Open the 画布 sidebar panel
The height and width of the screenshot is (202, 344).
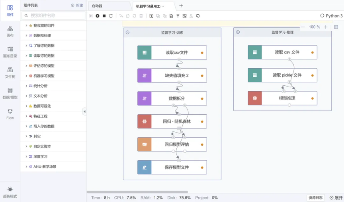[x=10, y=31]
